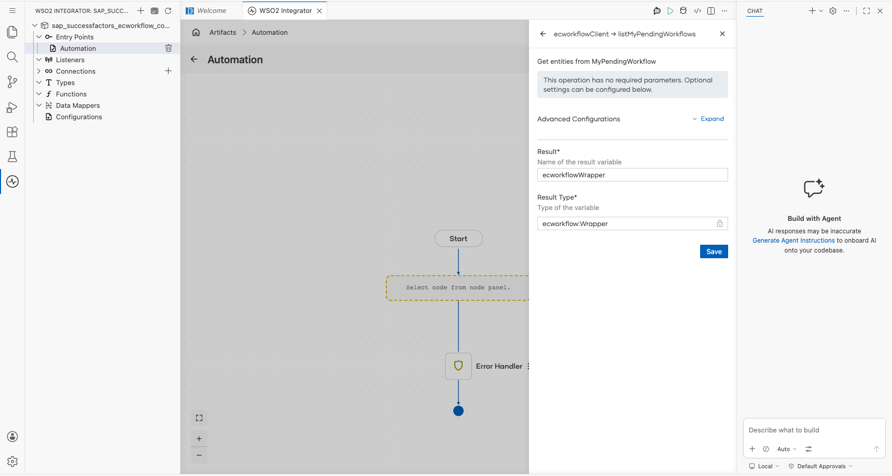Go back from the Automation page
The image size is (892, 476).
click(194, 60)
